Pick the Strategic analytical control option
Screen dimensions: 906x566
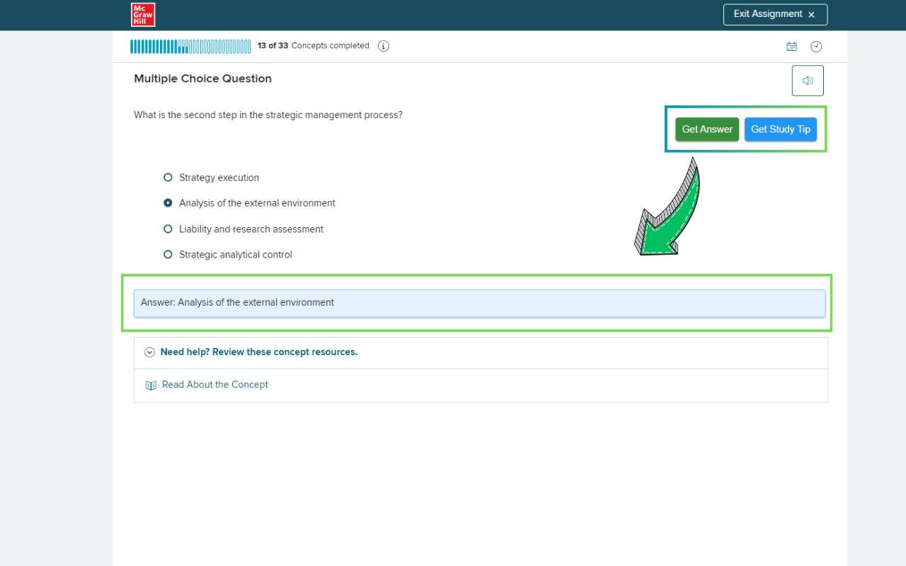tap(168, 255)
